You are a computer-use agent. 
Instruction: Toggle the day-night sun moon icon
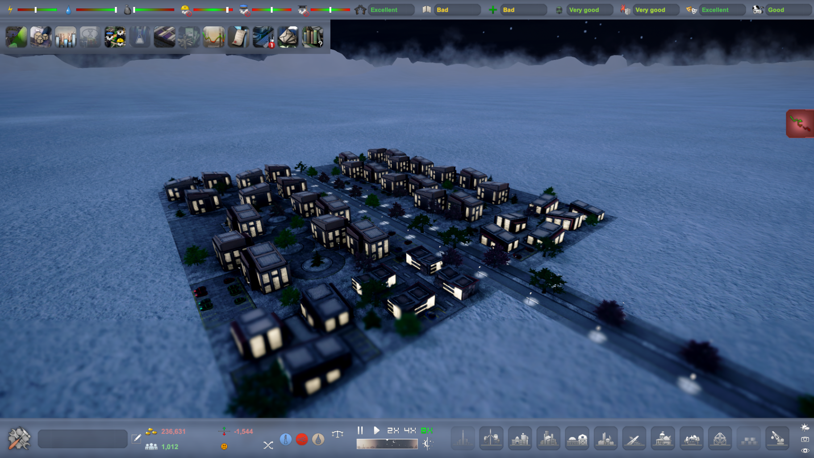coord(427,444)
